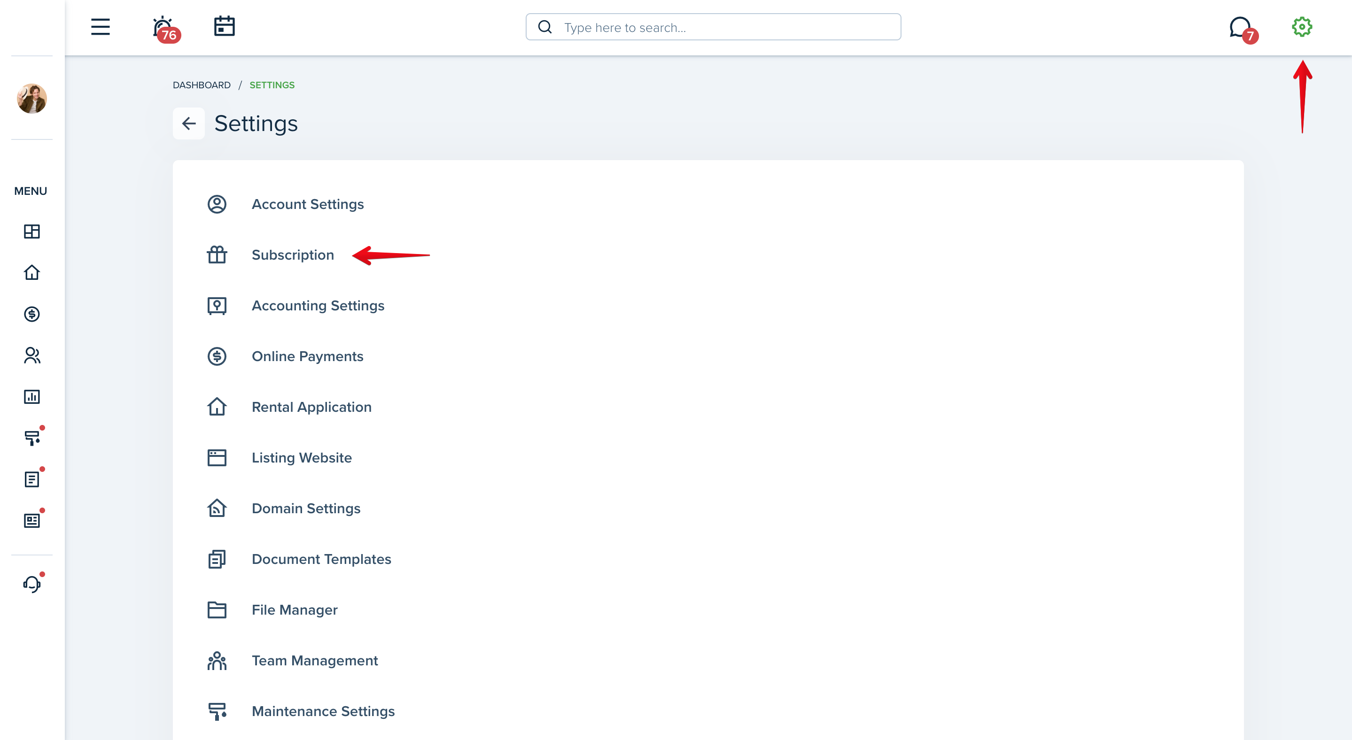Open the hamburger menu
Image resolution: width=1352 pixels, height=740 pixels.
pyautogui.click(x=100, y=27)
